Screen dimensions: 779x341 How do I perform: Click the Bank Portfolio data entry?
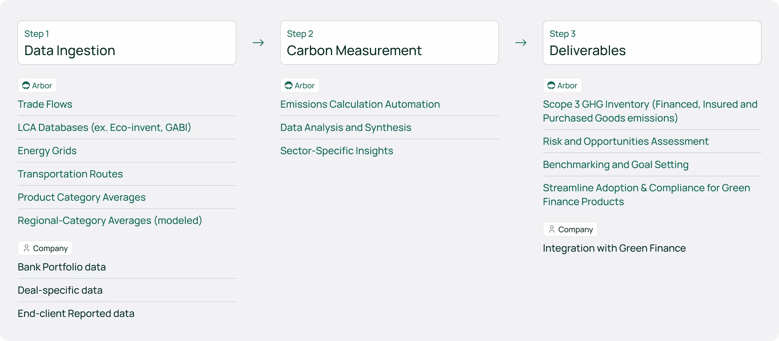pyautogui.click(x=62, y=267)
